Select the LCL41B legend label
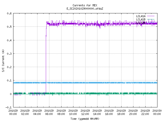 pos(141,19)
